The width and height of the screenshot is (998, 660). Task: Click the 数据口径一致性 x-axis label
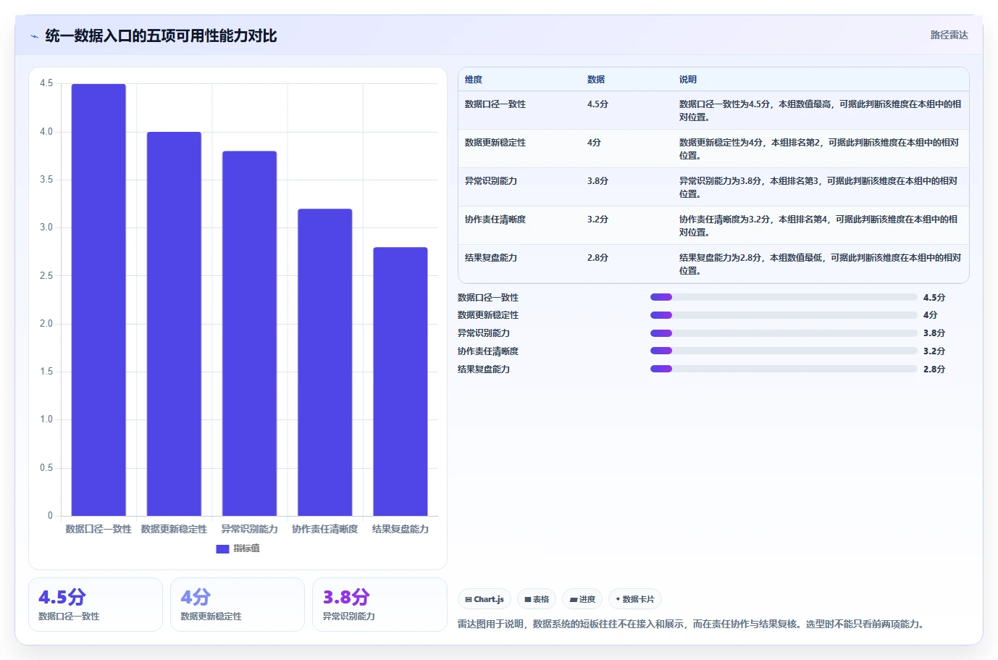point(98,530)
